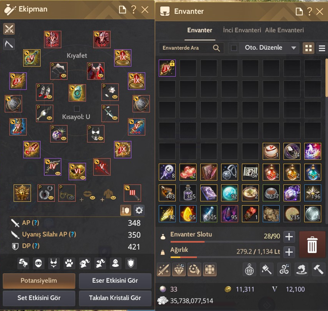Click the diamond crystal icon below inventory

(x=179, y=269)
